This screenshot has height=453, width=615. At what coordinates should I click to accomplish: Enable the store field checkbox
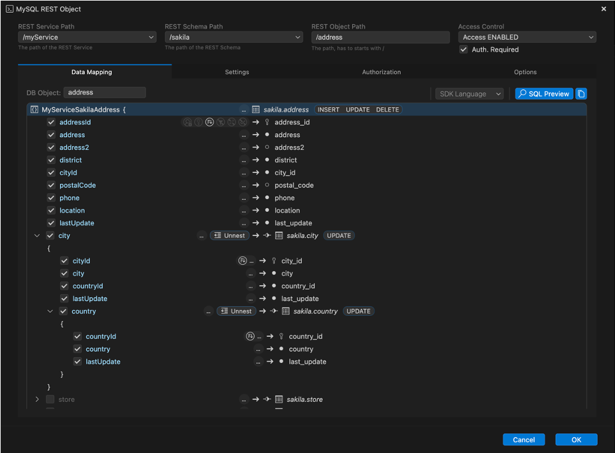[50, 399]
